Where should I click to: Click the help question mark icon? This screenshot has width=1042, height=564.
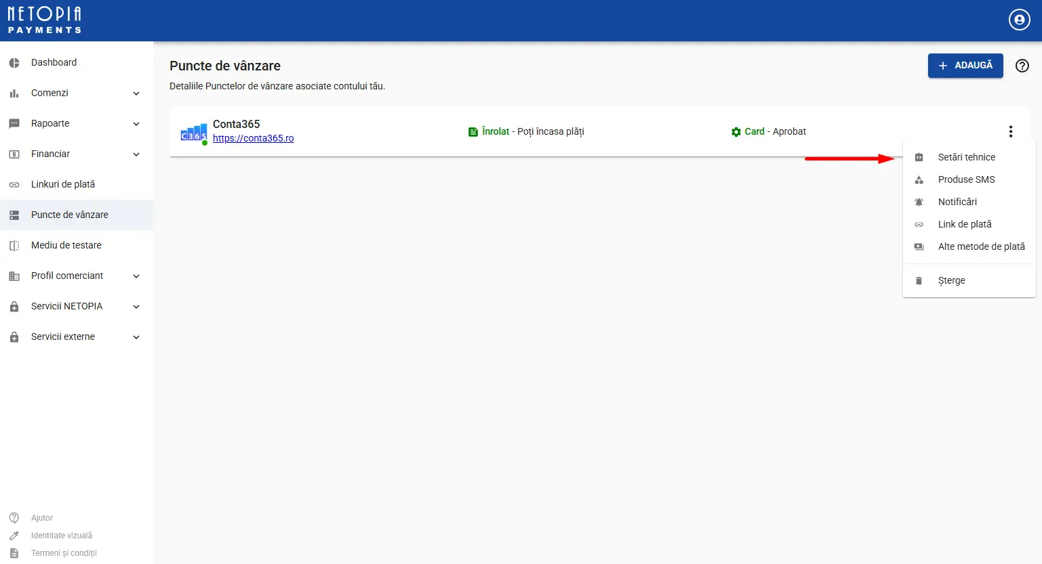[1022, 66]
